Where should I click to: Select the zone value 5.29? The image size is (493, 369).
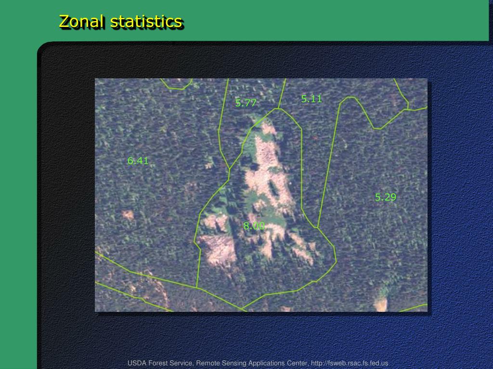386,197
